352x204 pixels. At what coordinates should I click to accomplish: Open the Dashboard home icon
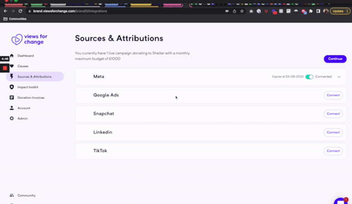tap(12, 56)
